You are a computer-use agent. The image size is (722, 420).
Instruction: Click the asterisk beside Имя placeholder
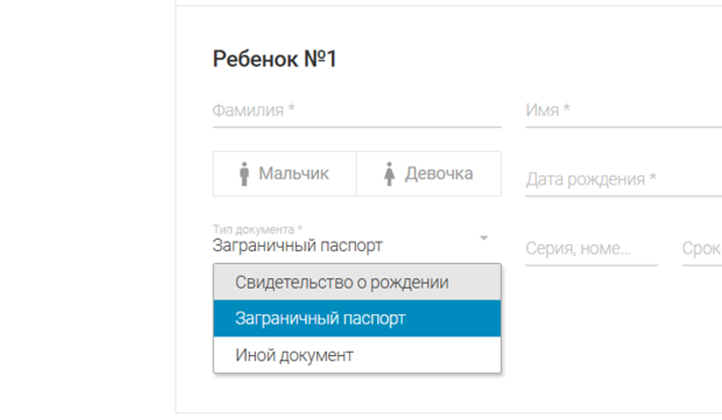click(567, 109)
